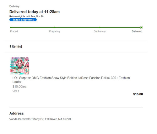Select the Placed progress dot

coord(11,27)
